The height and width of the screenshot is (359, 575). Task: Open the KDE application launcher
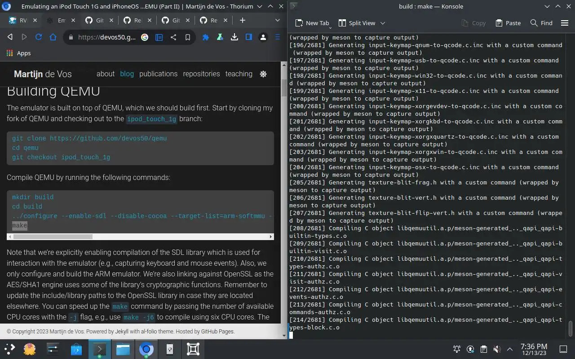[9, 349]
